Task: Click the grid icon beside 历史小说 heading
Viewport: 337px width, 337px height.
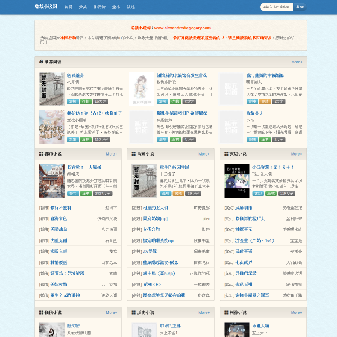Action: (x=134, y=312)
